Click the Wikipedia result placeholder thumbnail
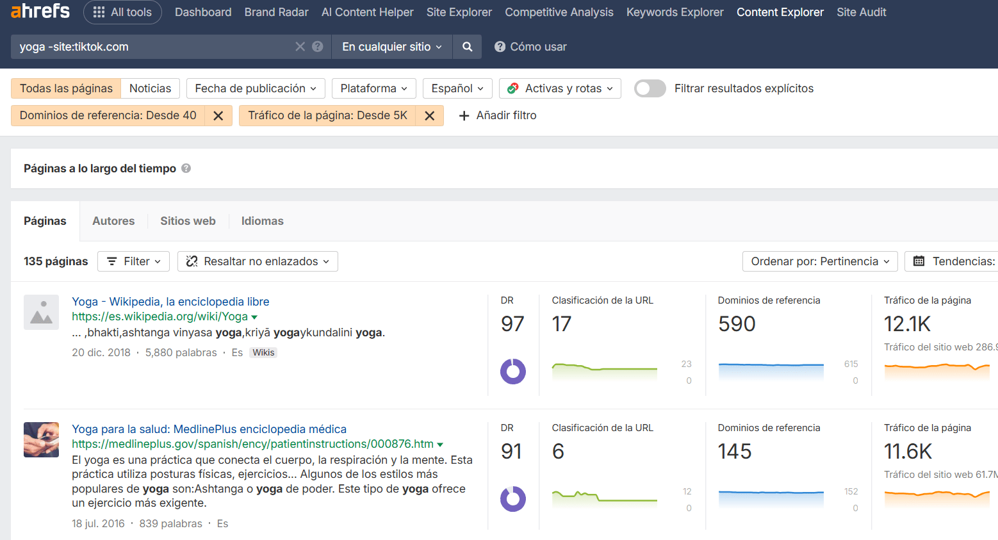 pyautogui.click(x=41, y=312)
